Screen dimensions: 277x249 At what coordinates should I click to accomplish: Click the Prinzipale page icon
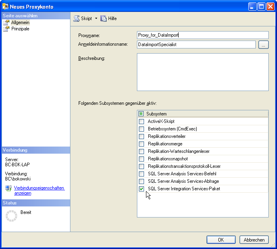pos(6,29)
